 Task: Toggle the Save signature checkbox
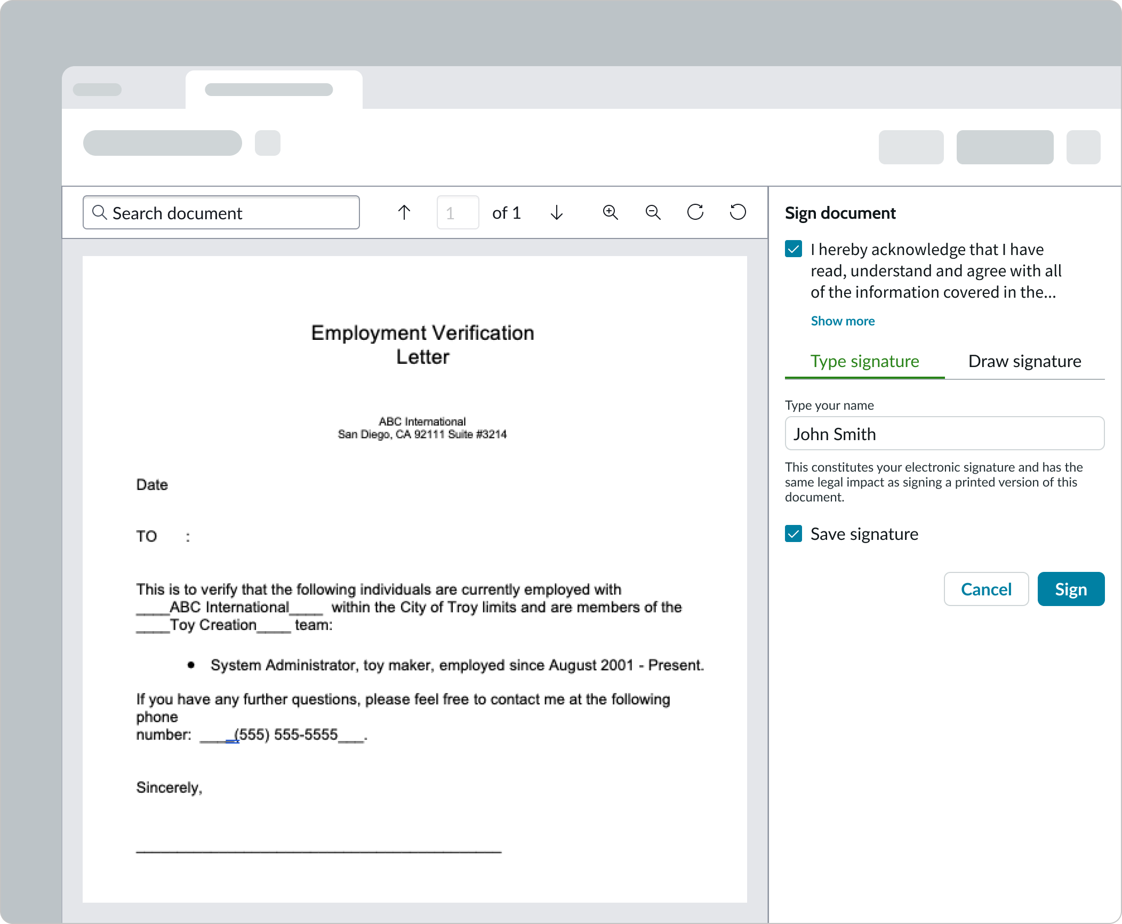pos(794,534)
